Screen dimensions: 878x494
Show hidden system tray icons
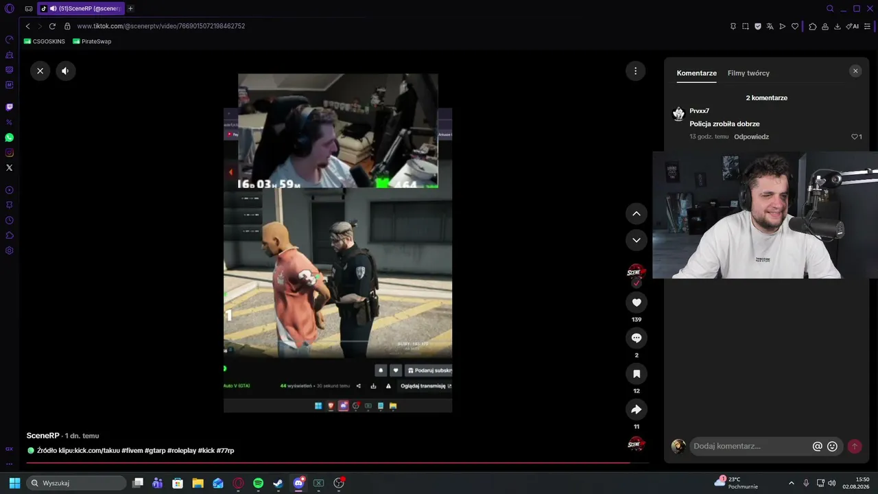(791, 483)
